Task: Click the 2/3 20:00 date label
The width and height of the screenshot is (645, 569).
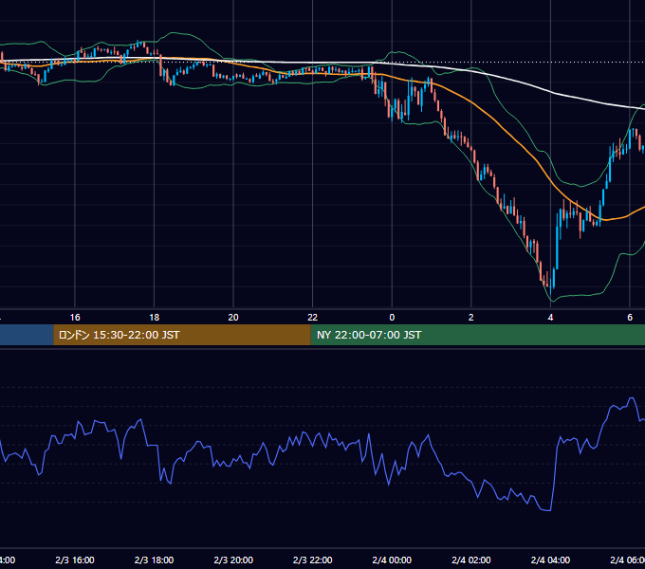Action: tap(233, 560)
